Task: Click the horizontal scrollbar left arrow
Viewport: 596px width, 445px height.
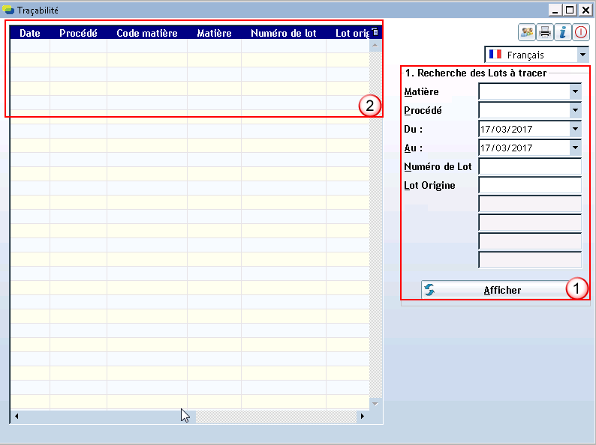Action: 17,417
